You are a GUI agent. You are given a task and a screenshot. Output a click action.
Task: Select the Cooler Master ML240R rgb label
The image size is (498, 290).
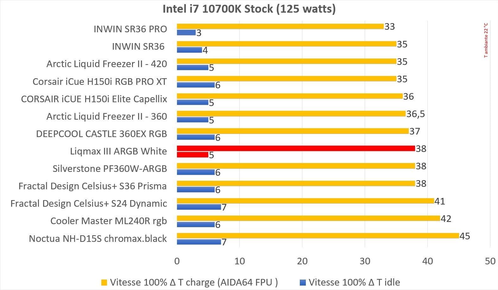click(109, 221)
